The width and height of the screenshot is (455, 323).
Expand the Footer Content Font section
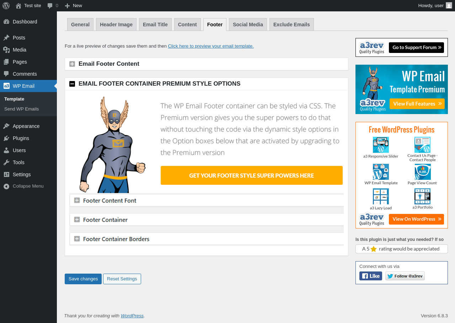coord(77,200)
